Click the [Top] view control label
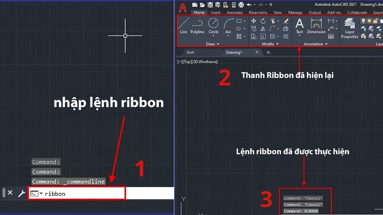The width and height of the screenshot is (383, 215). [187, 62]
